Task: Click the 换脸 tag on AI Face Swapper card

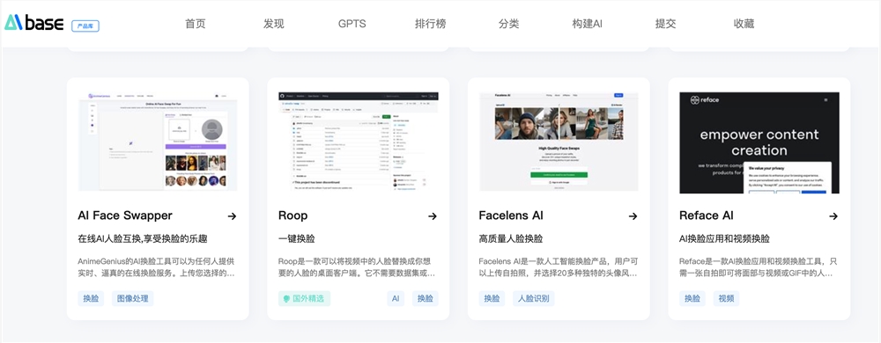Action: (91, 299)
